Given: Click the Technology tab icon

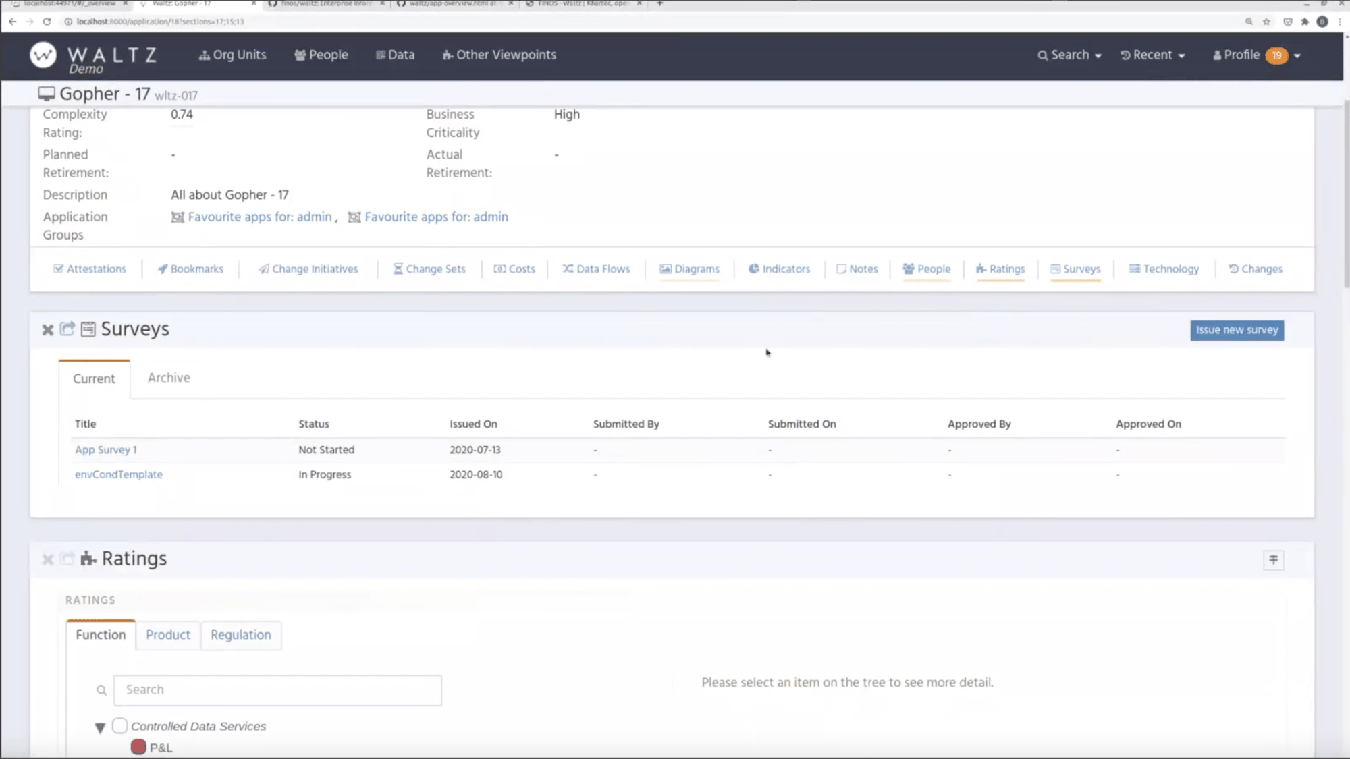Looking at the screenshot, I should [x=1134, y=269].
